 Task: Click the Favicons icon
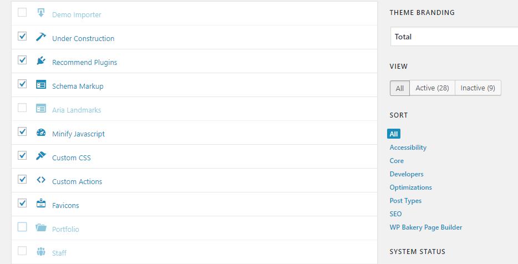tap(40, 204)
